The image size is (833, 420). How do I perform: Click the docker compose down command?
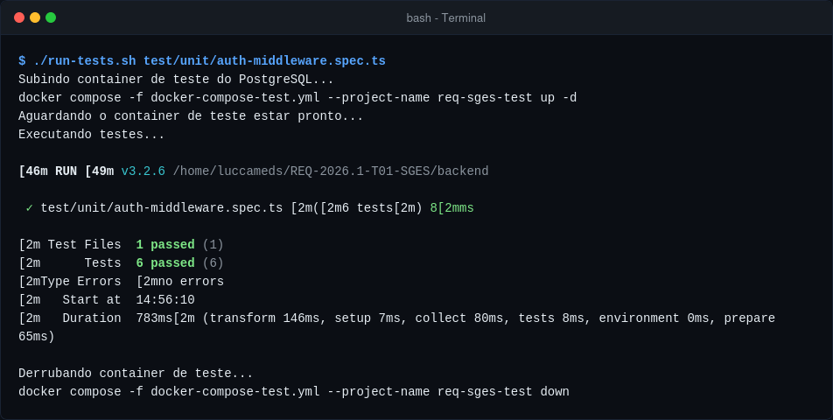pyautogui.click(x=294, y=392)
